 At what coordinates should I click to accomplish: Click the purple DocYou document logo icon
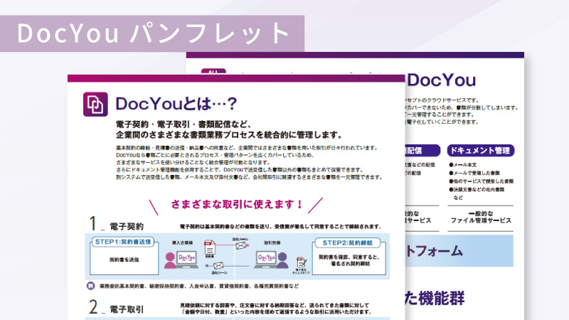pyautogui.click(x=95, y=105)
